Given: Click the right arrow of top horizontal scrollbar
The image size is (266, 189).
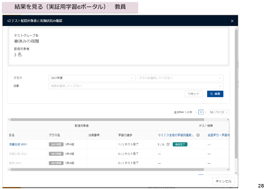Looking at the screenshot, I should 228,120.
